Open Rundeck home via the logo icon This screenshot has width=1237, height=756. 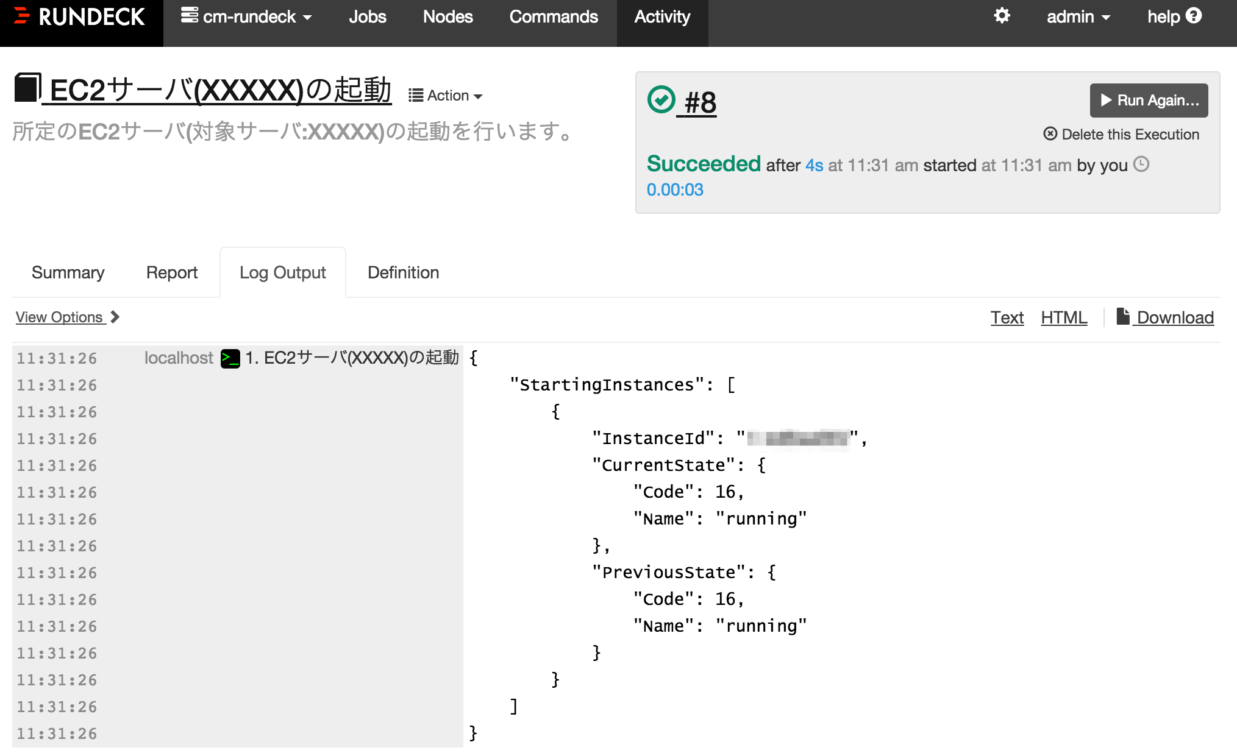click(x=21, y=16)
